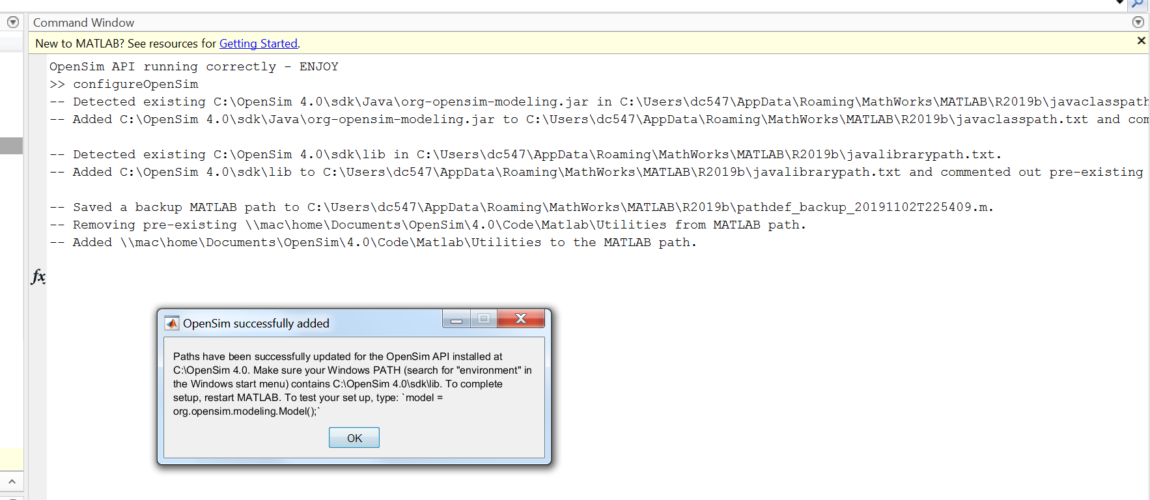Click the left panel scrollbar thumb
This screenshot has height=500, width=1150.
tap(11, 146)
